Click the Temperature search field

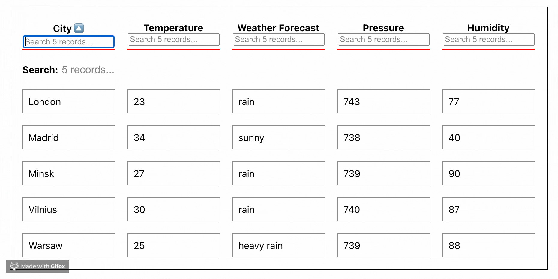[x=173, y=39]
